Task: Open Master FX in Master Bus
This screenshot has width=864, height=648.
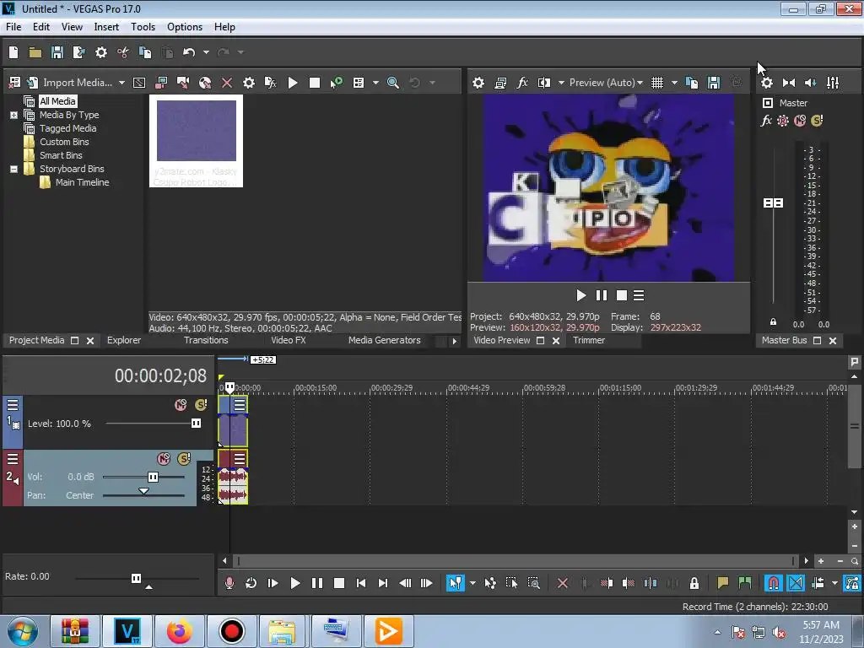Action: [x=766, y=121]
